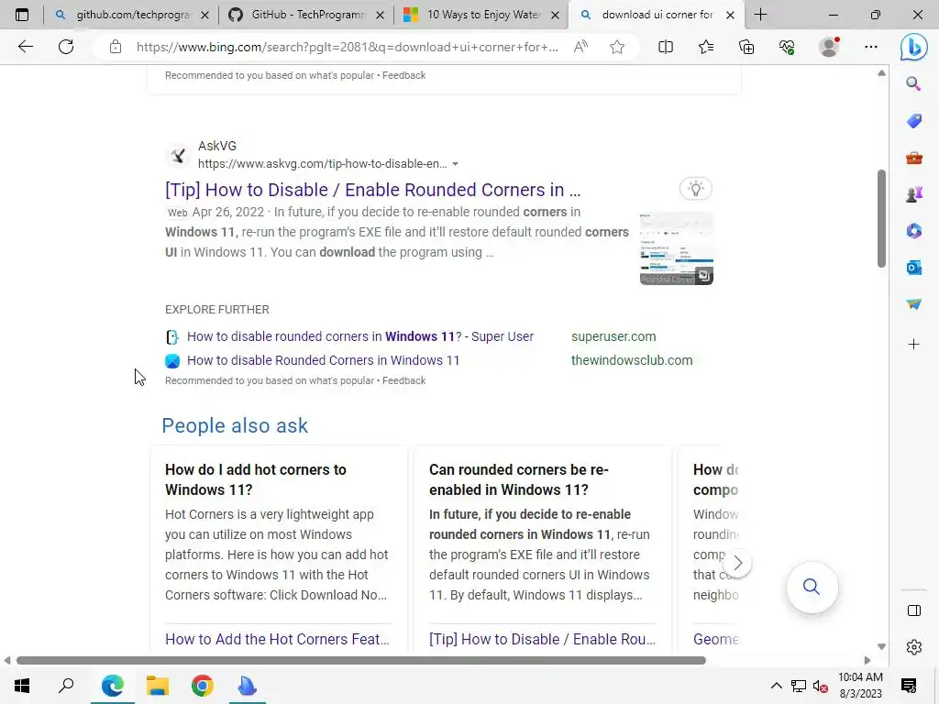Viewport: 939px width, 704px height.
Task: Open a new browser tab
Action: point(760,15)
